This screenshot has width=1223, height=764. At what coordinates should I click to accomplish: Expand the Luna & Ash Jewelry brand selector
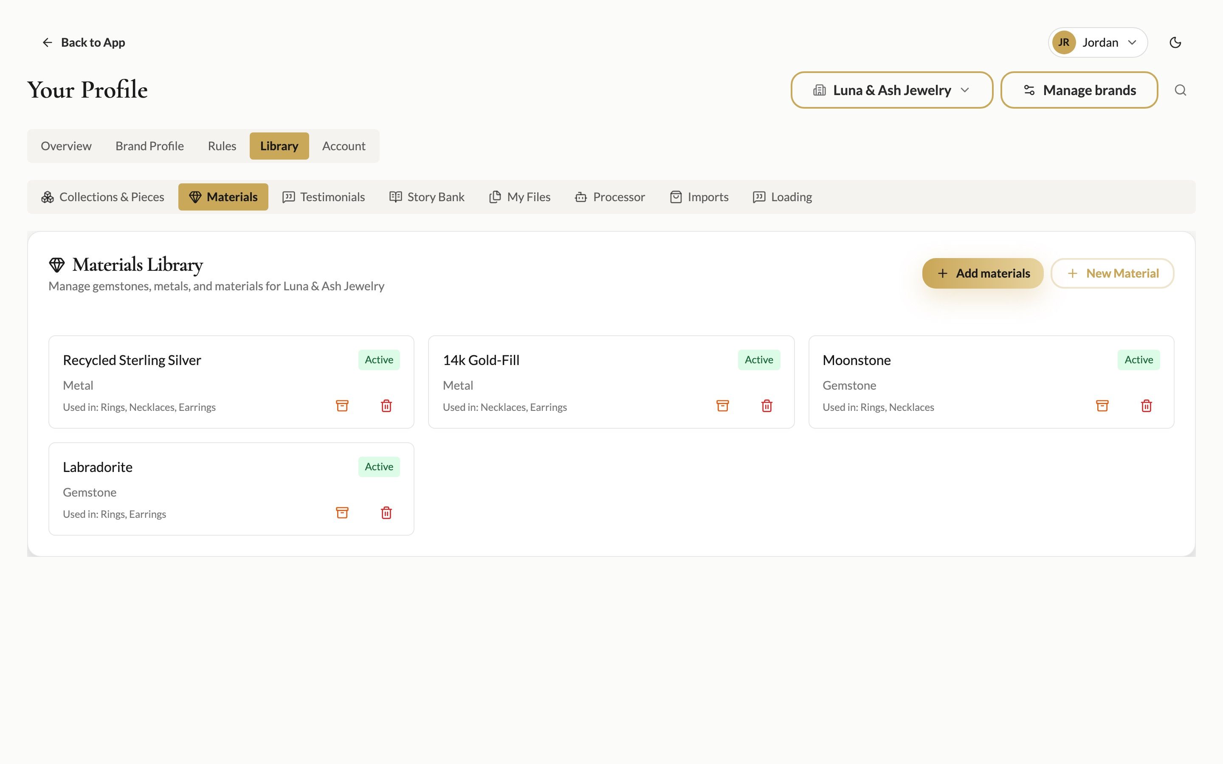[x=892, y=90]
